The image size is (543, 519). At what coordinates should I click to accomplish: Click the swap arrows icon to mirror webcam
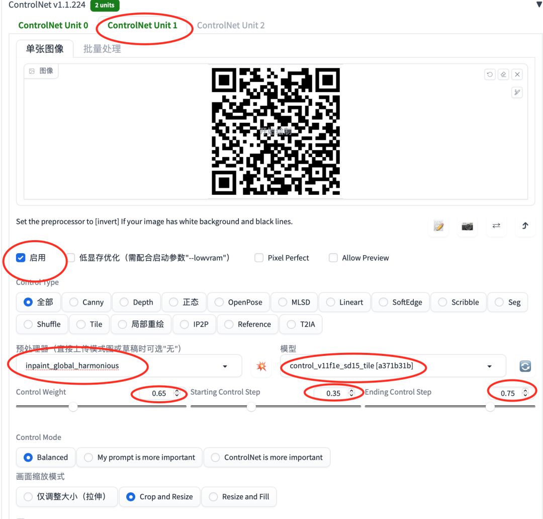click(x=496, y=227)
